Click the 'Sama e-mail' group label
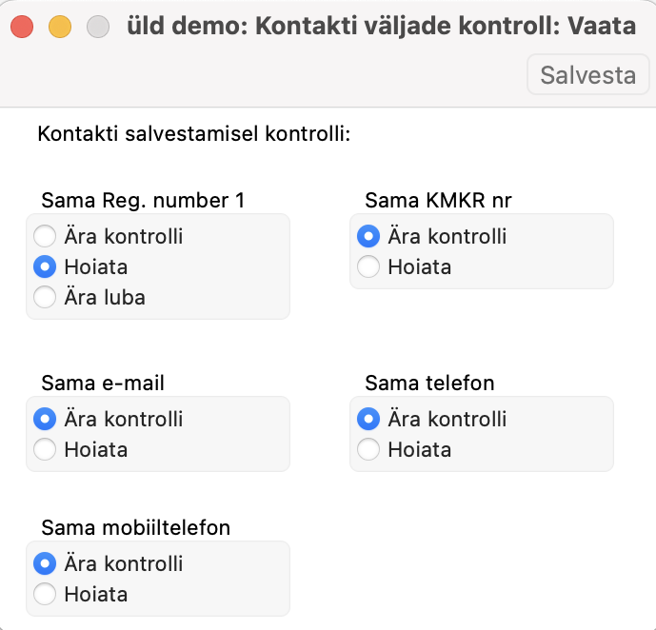Image resolution: width=656 pixels, height=630 pixels. click(x=103, y=383)
